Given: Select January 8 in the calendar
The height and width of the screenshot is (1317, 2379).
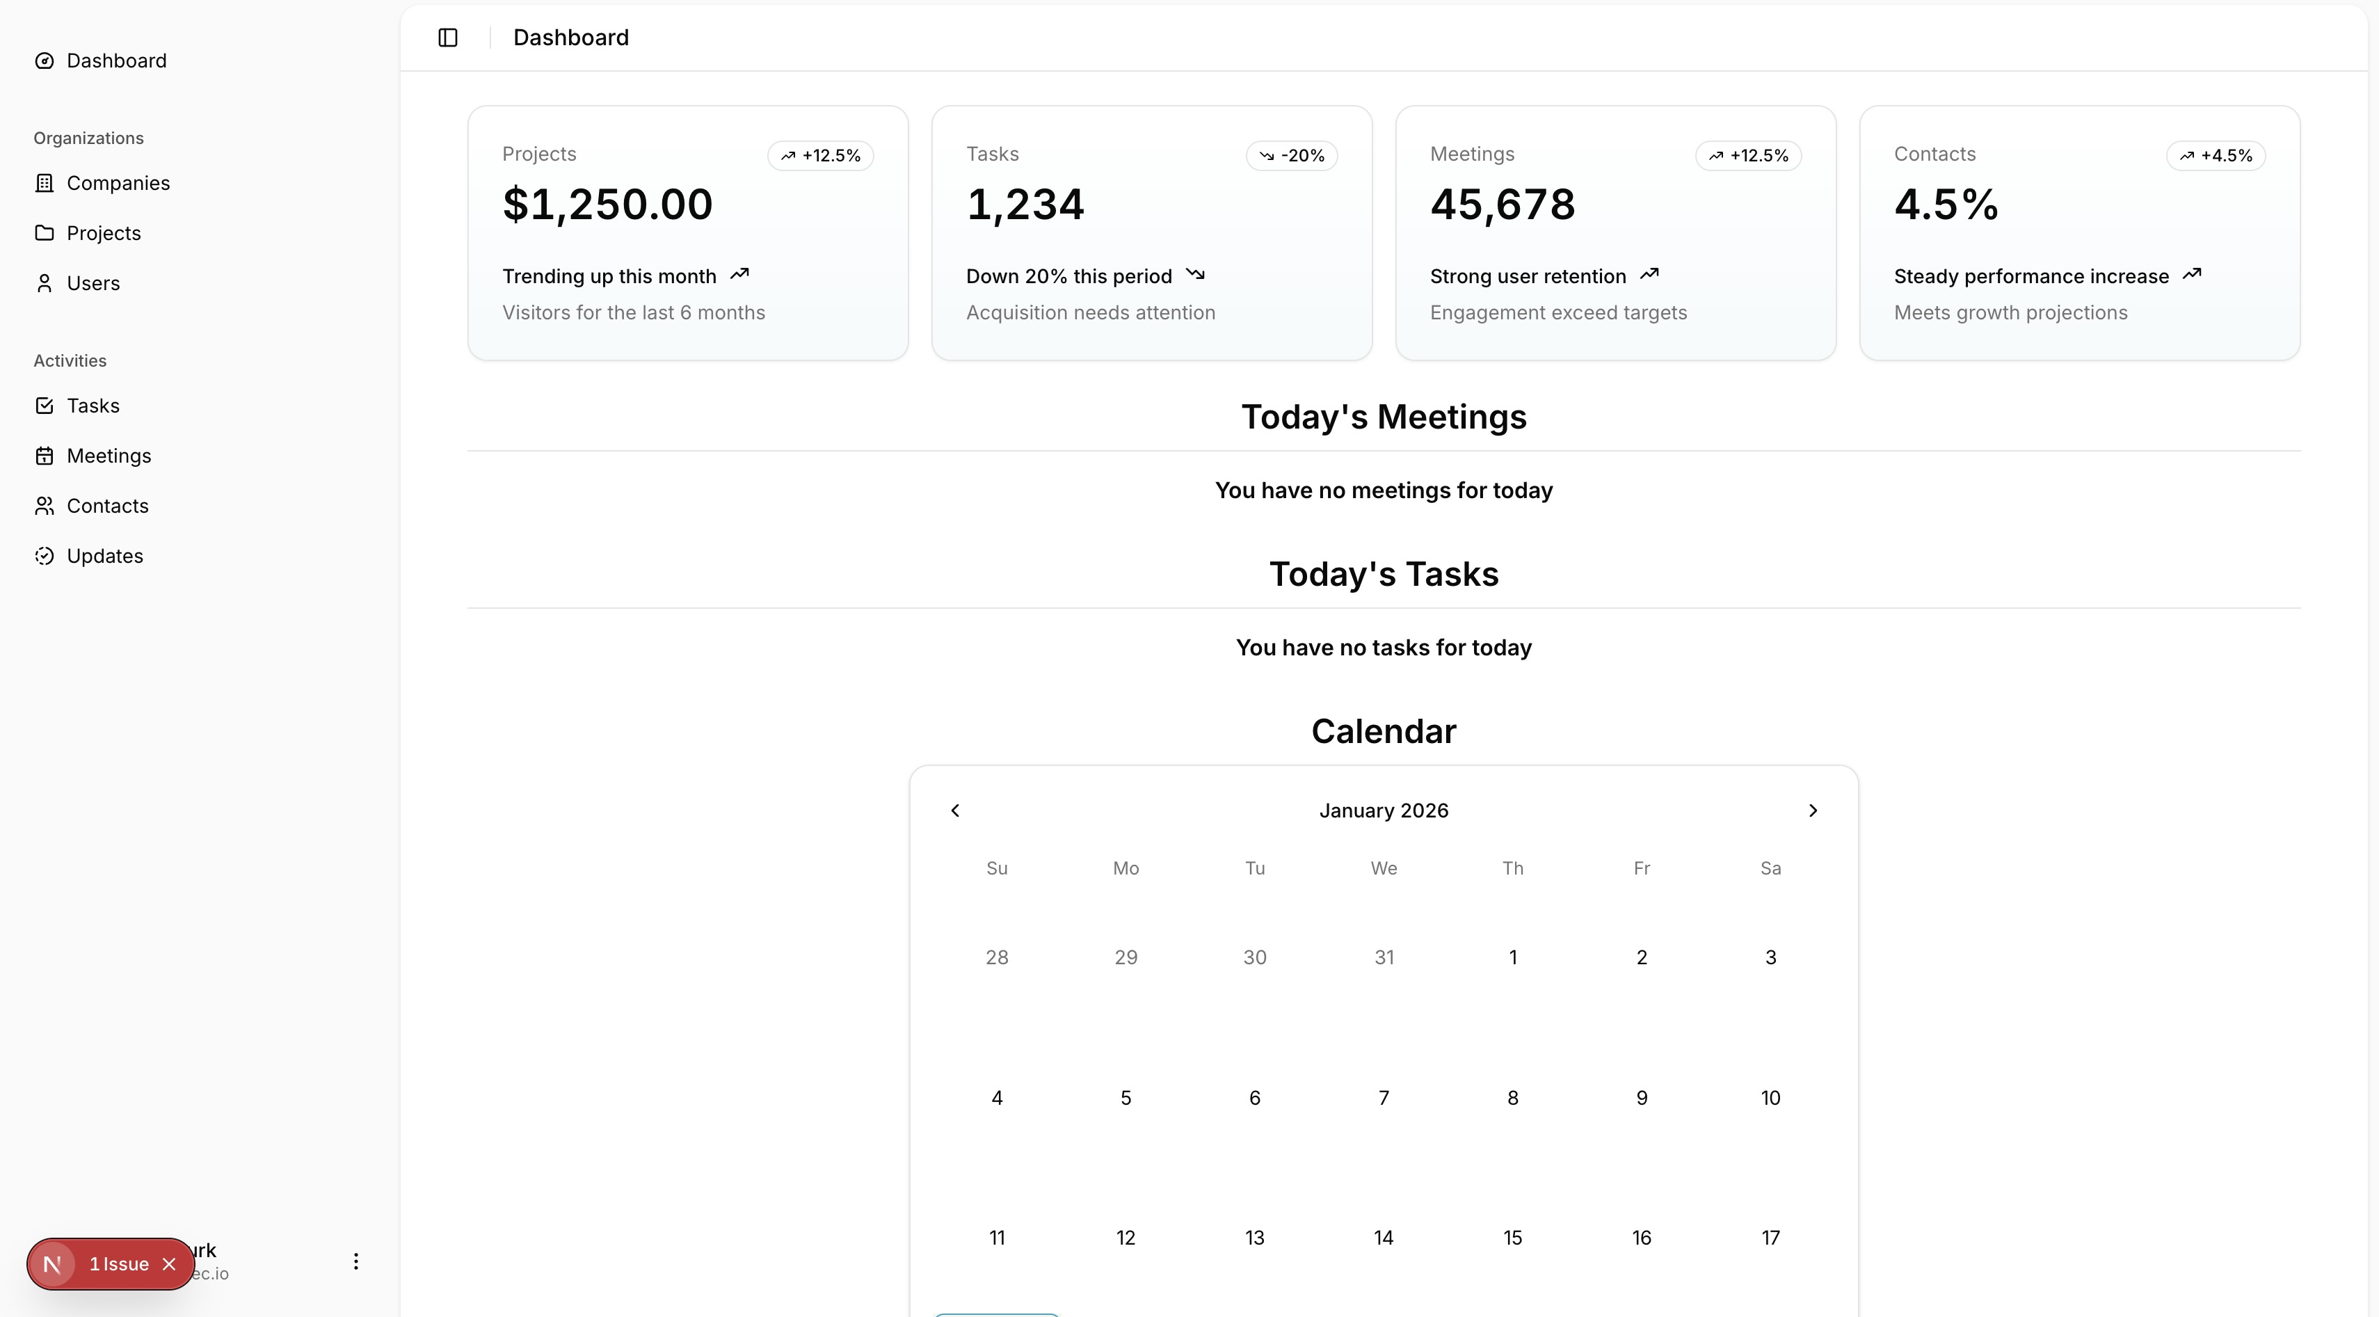Looking at the screenshot, I should 1512,1098.
